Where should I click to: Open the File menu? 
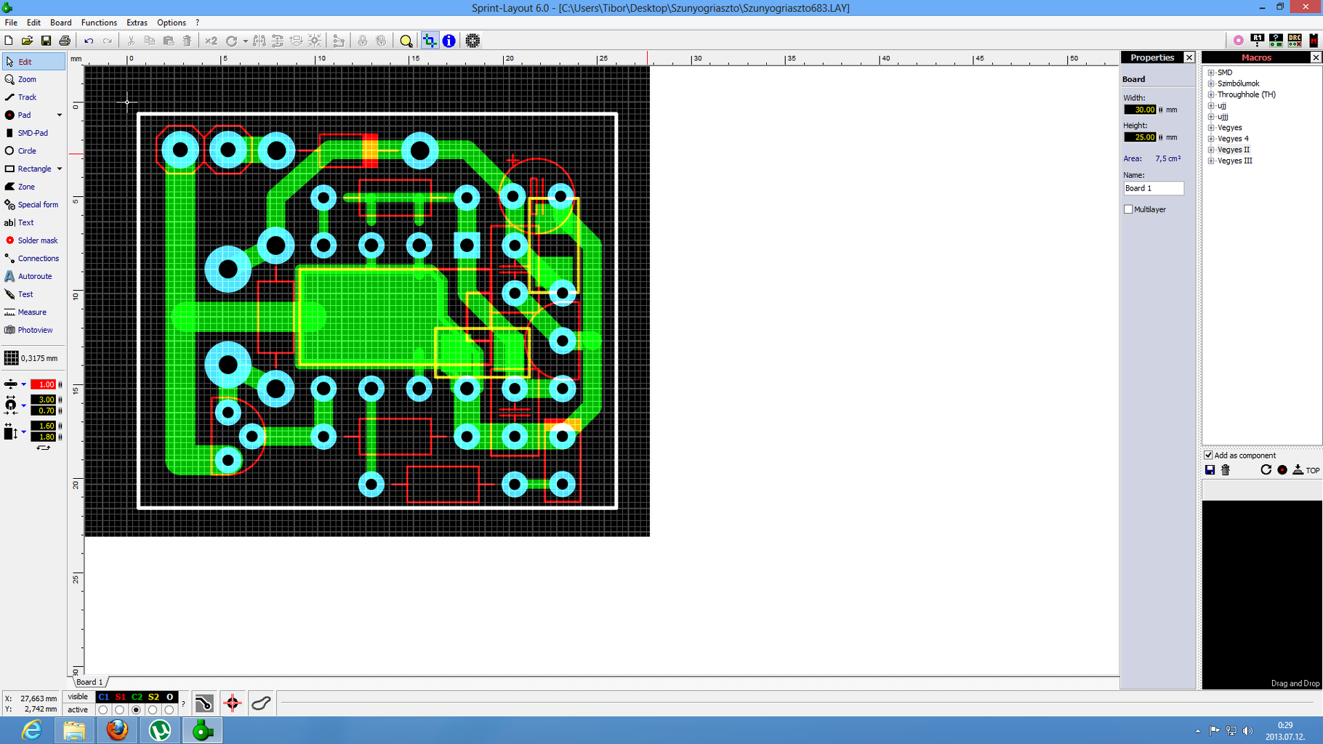11,23
